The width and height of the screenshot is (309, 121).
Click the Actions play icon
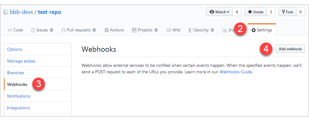(x=107, y=30)
